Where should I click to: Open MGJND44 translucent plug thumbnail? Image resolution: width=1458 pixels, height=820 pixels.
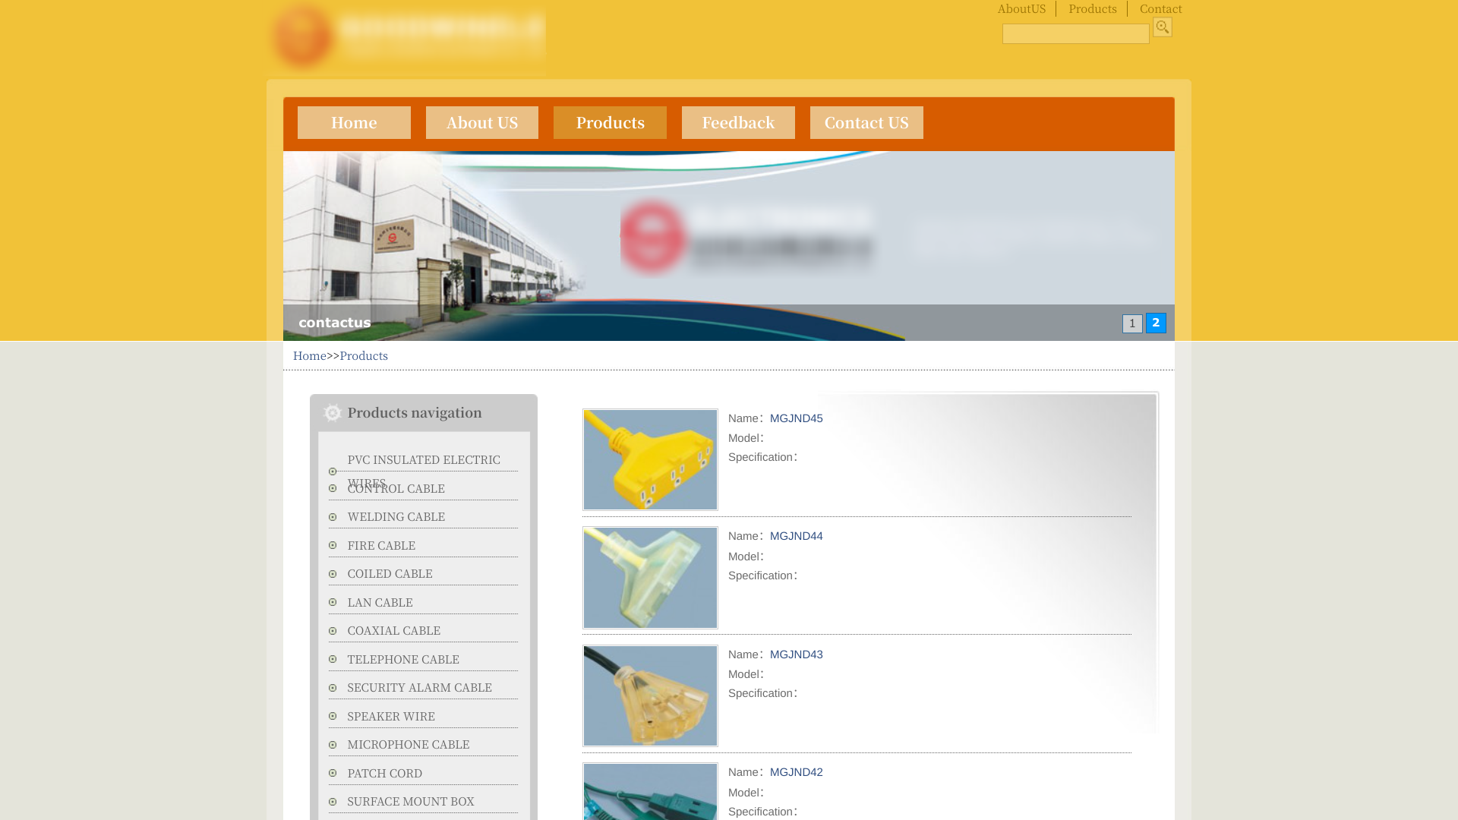pyautogui.click(x=650, y=578)
